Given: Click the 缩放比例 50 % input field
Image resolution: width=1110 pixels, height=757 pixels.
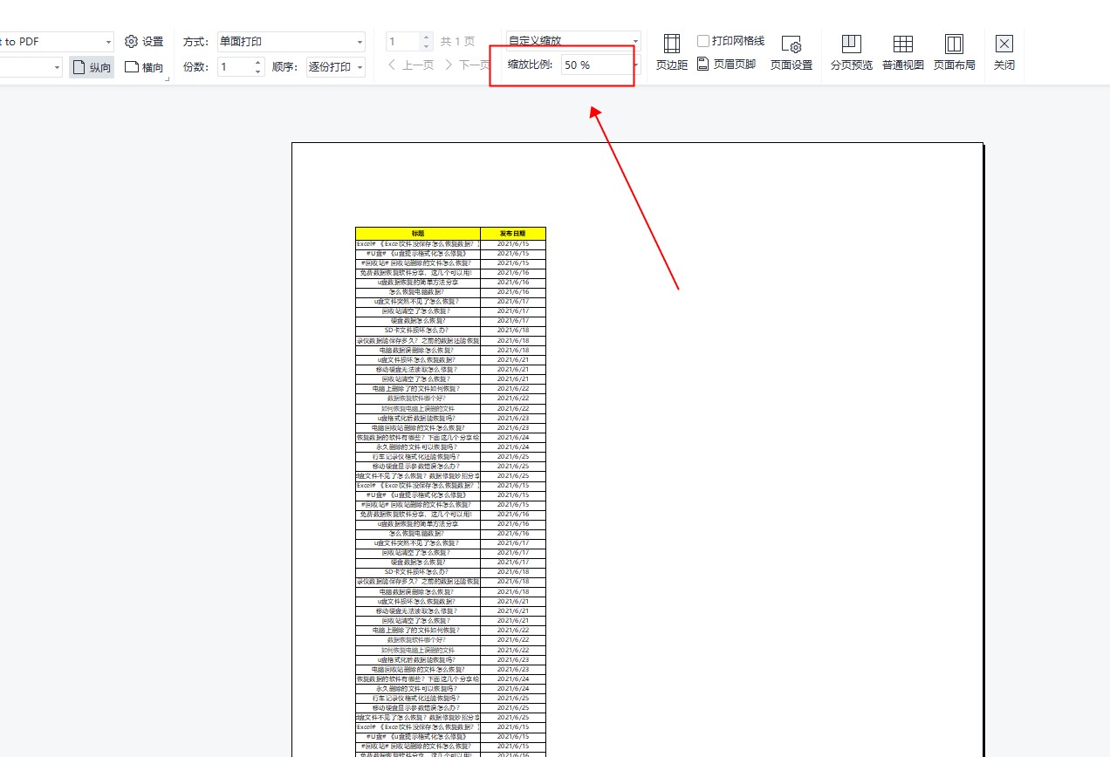Looking at the screenshot, I should (x=593, y=65).
